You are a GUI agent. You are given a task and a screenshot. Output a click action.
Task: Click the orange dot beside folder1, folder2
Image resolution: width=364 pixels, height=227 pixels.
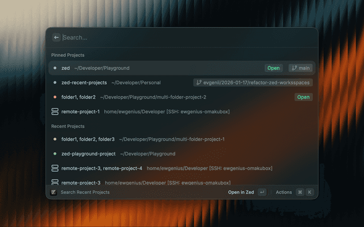55,97
